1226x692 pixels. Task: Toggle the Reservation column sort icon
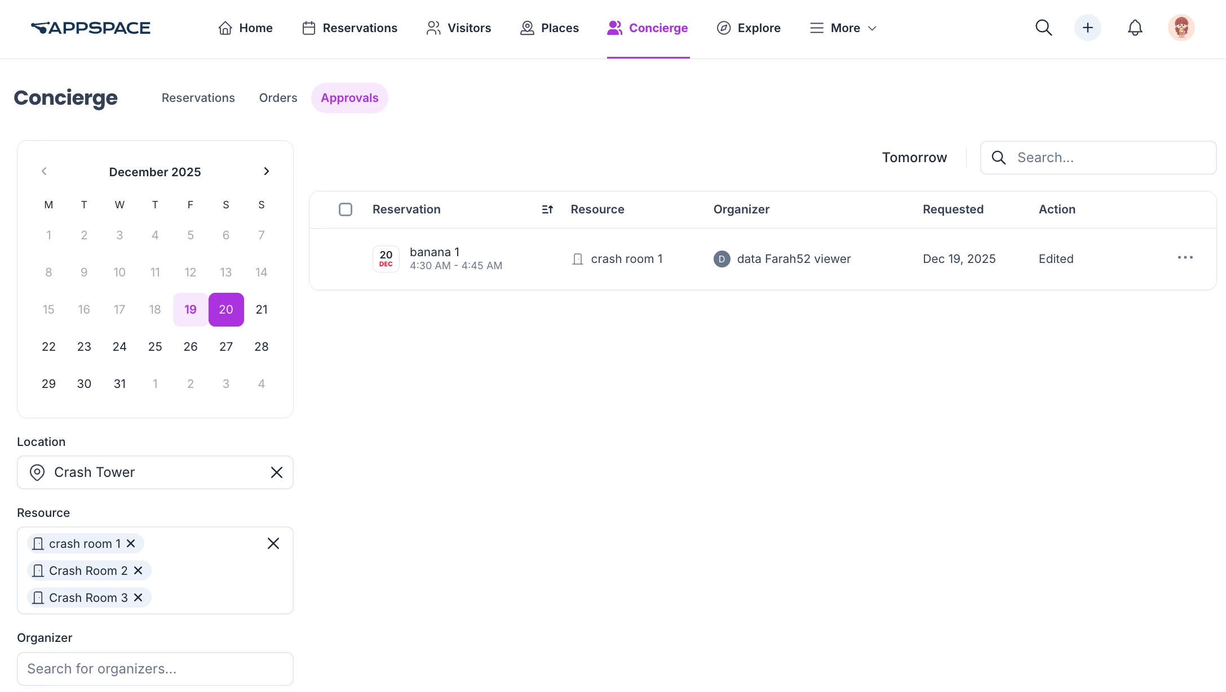tap(547, 209)
